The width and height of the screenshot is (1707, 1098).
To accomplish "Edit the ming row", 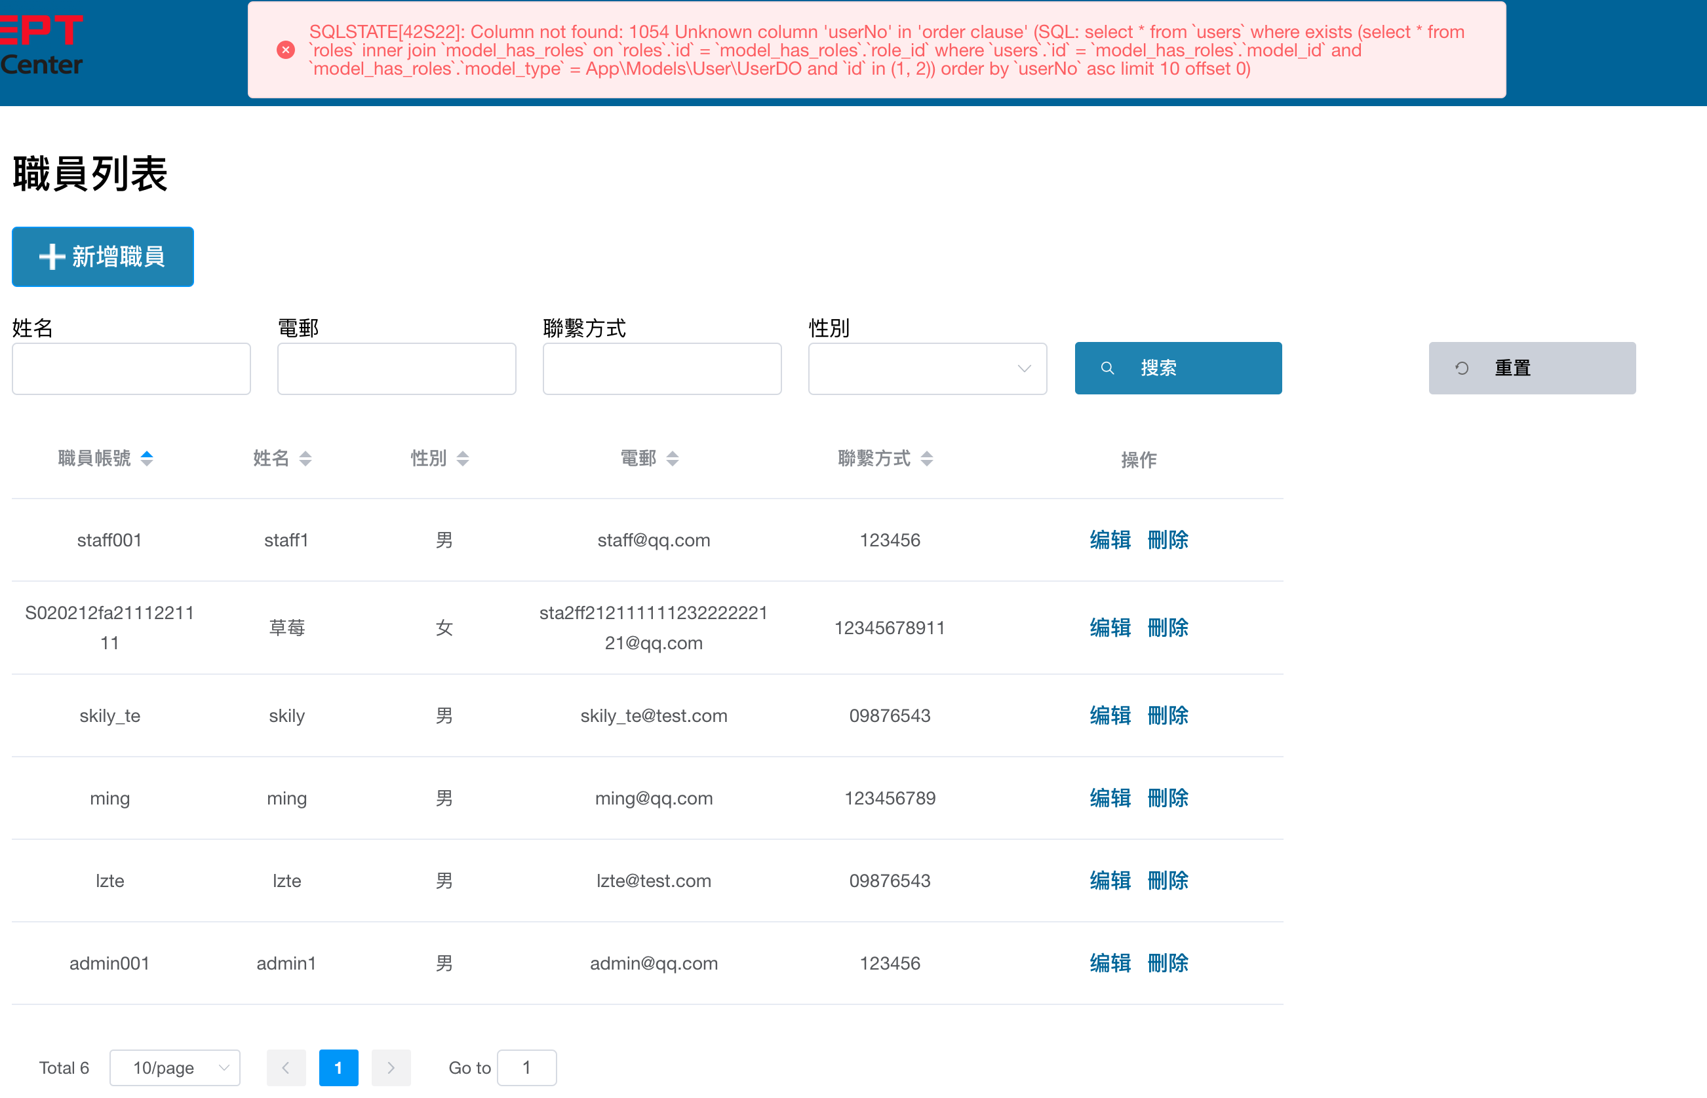I will [1110, 798].
